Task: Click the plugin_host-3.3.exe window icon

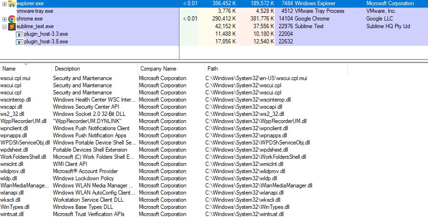Action: pyautogui.click(x=20, y=34)
